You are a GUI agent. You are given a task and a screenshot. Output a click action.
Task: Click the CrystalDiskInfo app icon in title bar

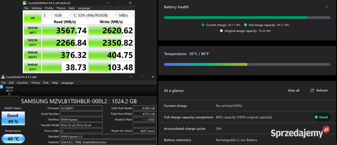pyautogui.click(x=3, y=77)
